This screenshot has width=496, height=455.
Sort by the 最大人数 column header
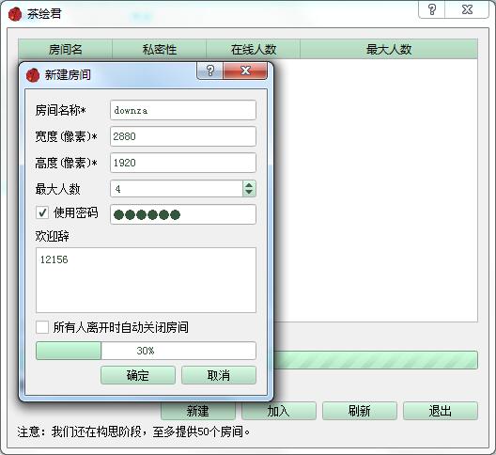pos(389,50)
